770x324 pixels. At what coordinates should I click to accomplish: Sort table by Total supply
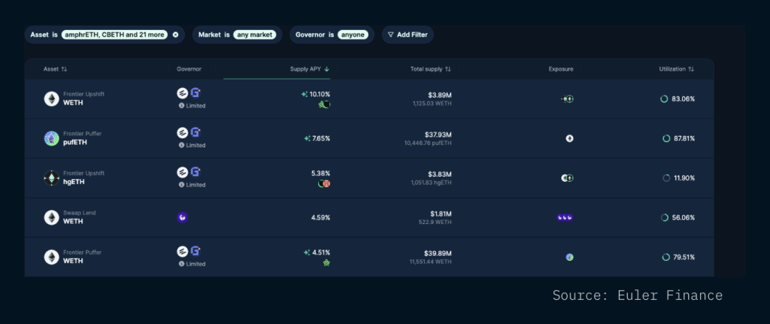(430, 69)
